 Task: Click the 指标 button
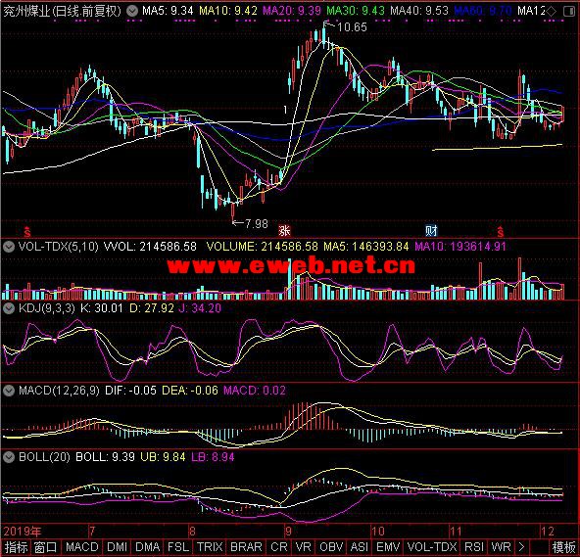[x=16, y=546]
